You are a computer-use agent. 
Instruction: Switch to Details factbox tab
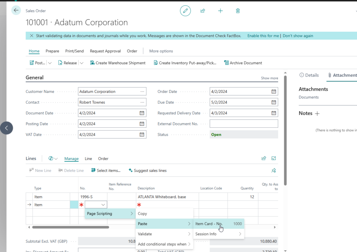click(309, 75)
